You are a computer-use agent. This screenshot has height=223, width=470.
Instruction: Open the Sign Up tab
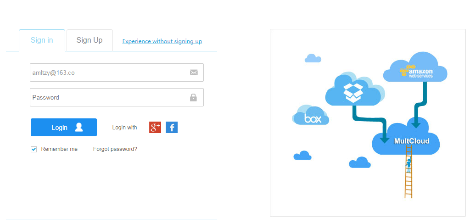point(90,40)
